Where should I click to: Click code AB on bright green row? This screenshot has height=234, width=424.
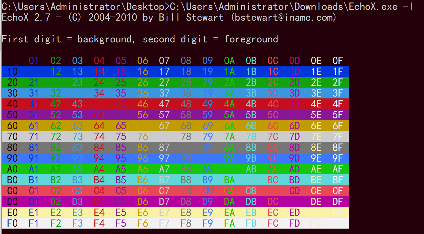pos(251,169)
